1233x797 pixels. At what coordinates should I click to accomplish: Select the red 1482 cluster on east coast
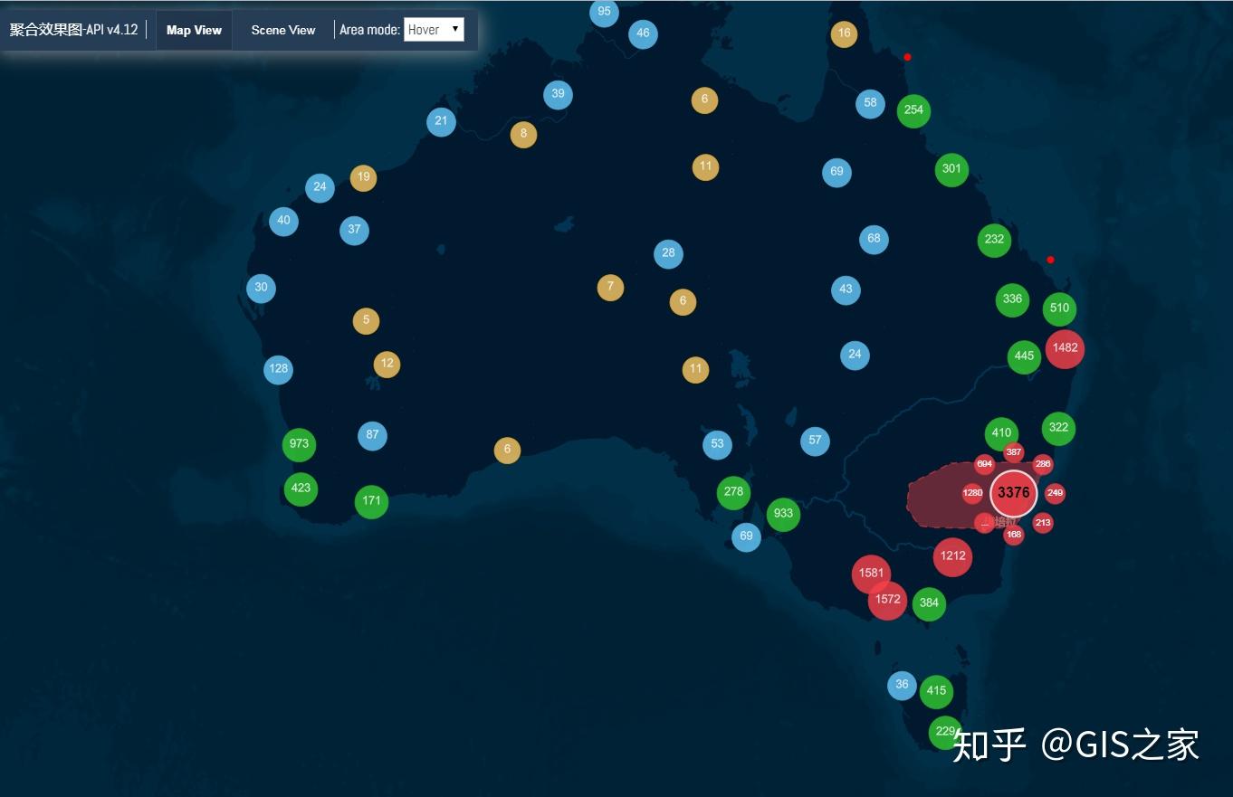tap(1065, 349)
